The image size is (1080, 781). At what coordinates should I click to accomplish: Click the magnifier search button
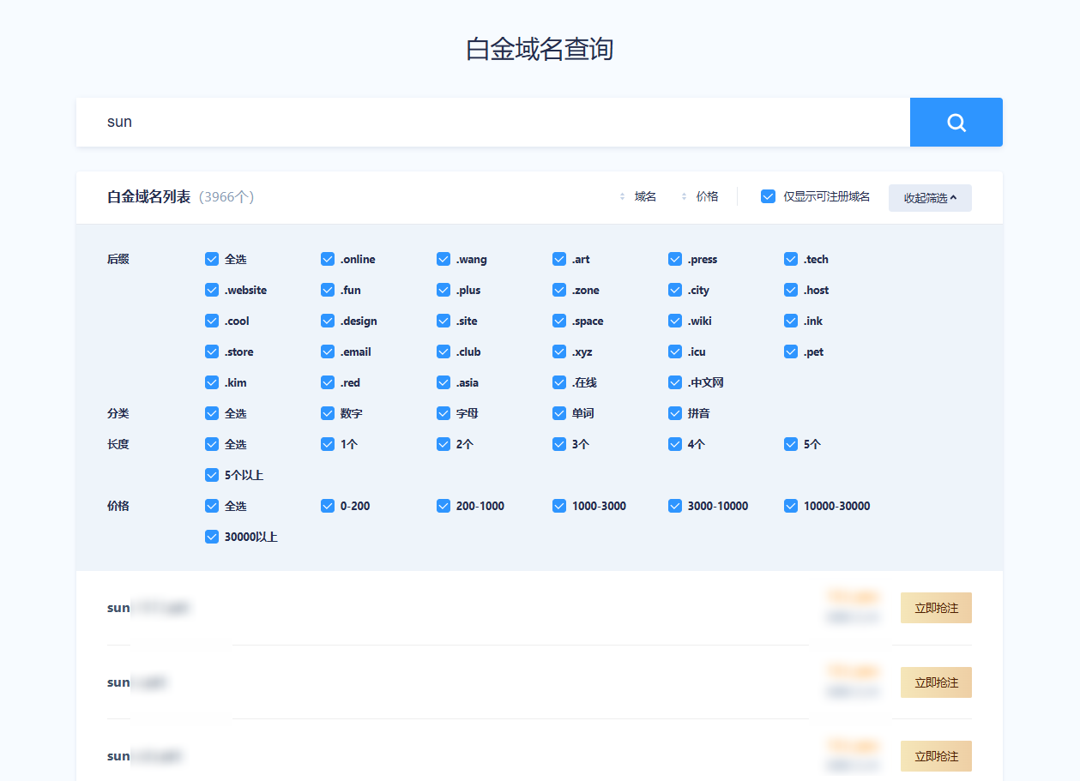[956, 123]
